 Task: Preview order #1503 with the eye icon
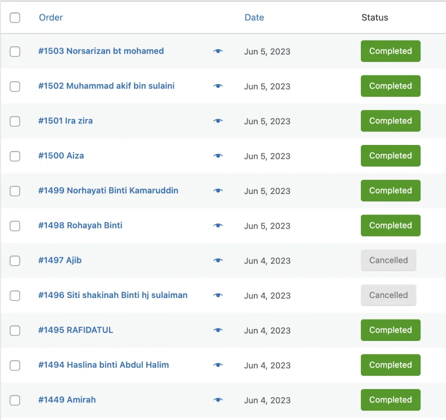[218, 51]
